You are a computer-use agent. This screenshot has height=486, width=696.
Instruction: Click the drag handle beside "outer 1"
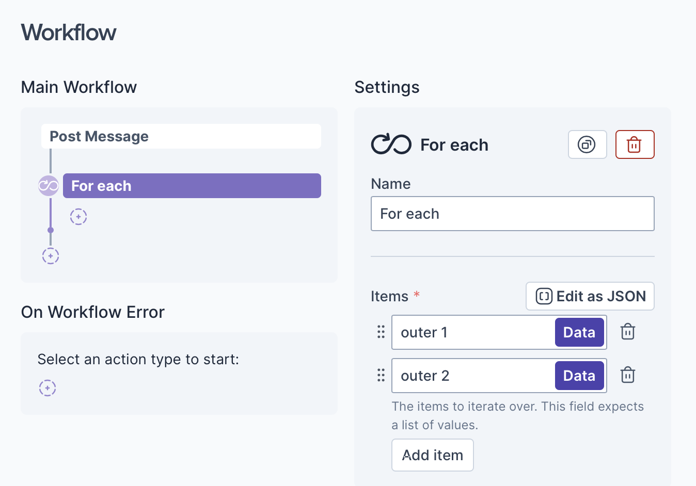click(x=381, y=332)
